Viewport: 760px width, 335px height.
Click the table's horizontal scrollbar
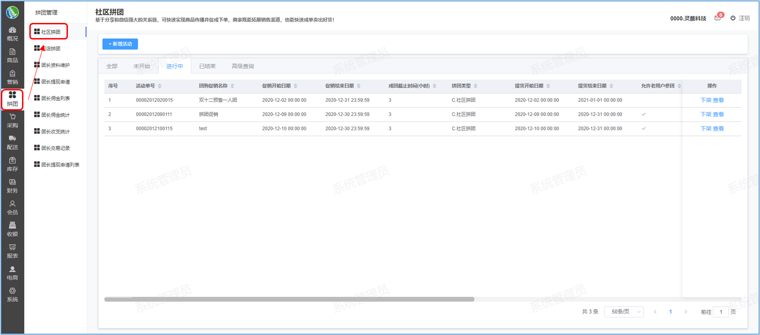(x=289, y=299)
